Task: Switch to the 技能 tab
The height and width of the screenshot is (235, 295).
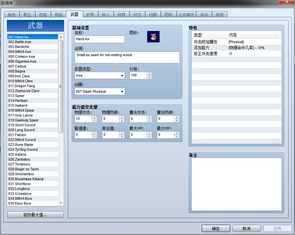Action: pos(43,14)
